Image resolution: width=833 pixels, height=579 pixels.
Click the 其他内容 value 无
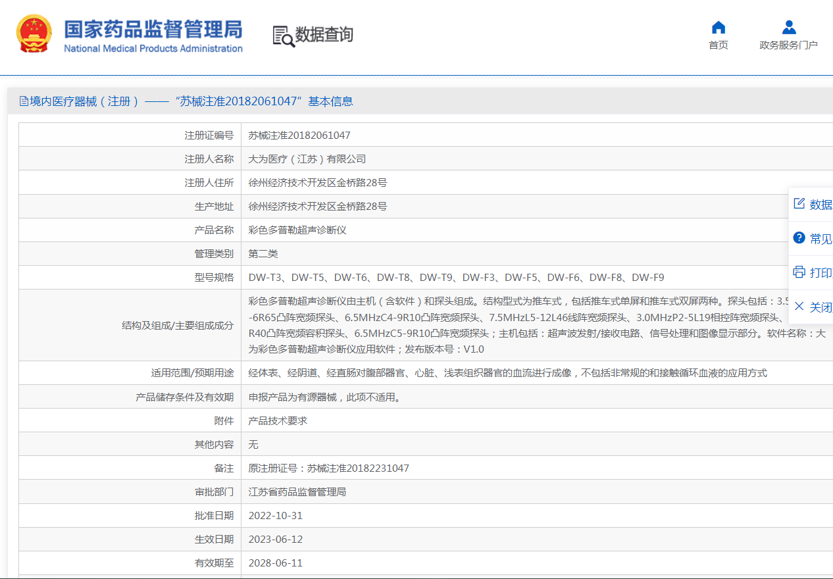point(253,444)
